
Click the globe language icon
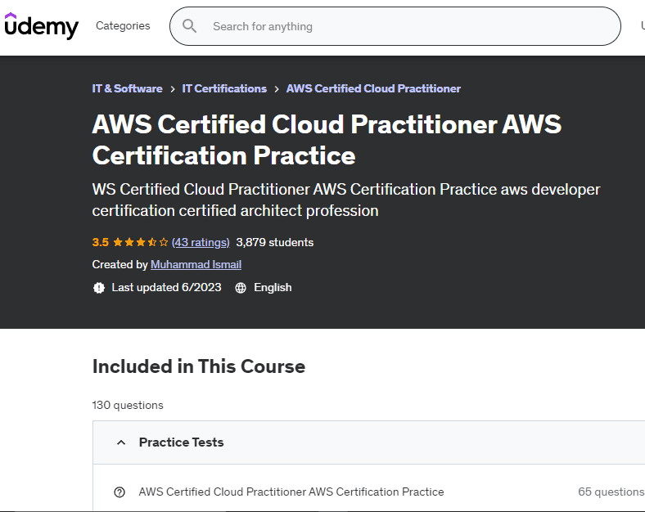pyautogui.click(x=241, y=288)
